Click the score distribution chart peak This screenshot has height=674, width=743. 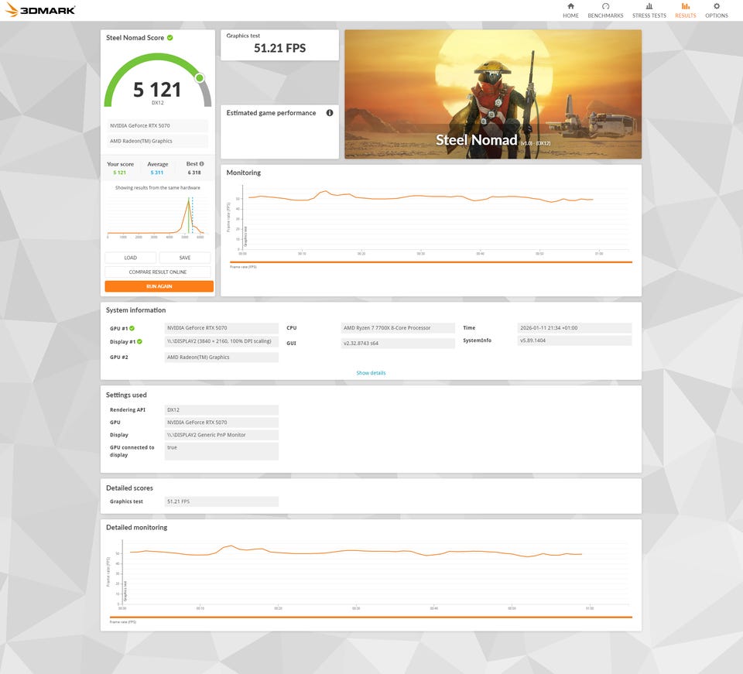pos(187,201)
